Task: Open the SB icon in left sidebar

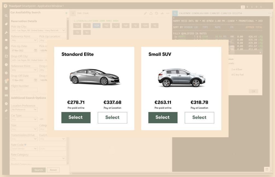Action: pos(6,96)
